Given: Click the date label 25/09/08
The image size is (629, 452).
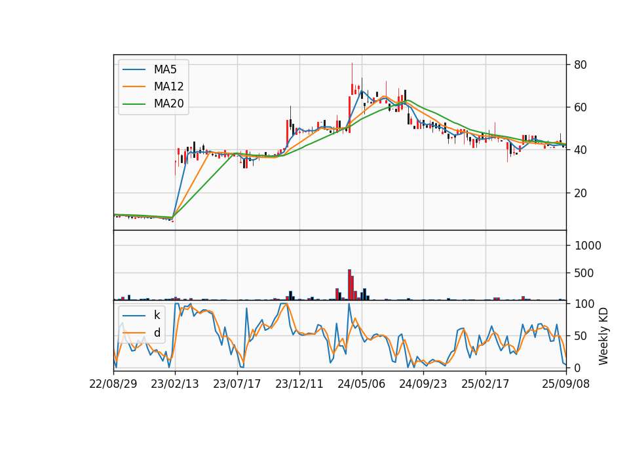Looking at the screenshot, I should click(566, 384).
